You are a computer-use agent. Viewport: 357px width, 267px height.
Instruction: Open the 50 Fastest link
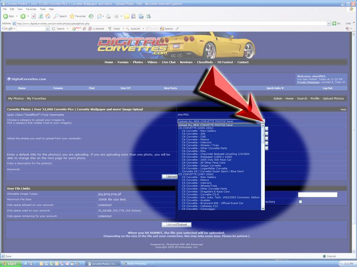click(225, 62)
